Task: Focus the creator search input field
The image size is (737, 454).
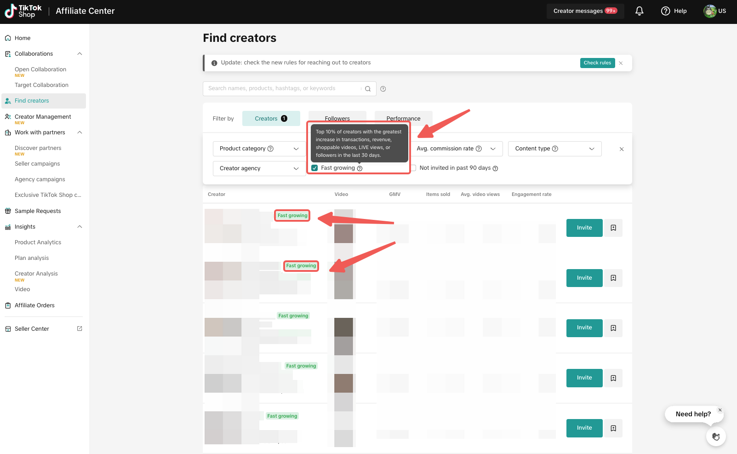Action: click(x=283, y=89)
